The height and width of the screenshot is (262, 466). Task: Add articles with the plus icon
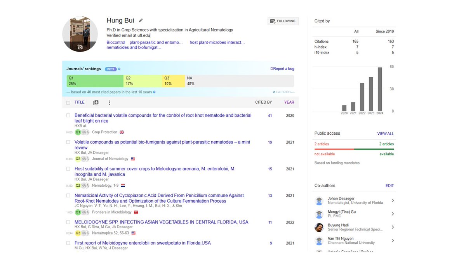coord(96,102)
